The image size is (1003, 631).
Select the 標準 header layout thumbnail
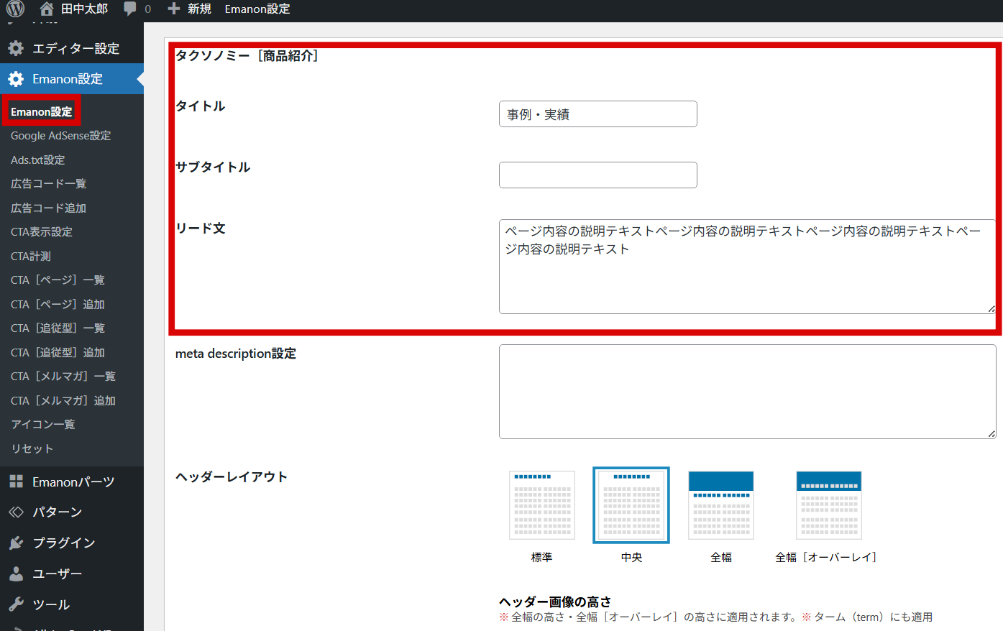(x=542, y=505)
